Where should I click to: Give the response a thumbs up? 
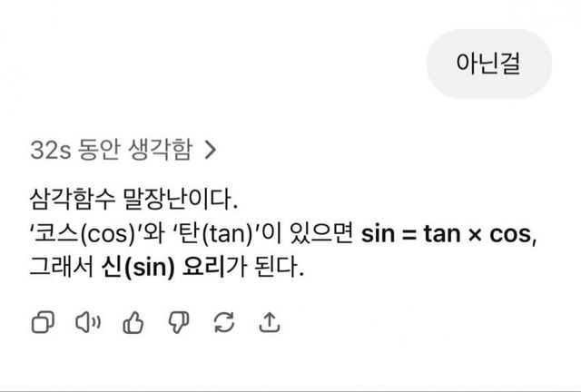coord(133,321)
